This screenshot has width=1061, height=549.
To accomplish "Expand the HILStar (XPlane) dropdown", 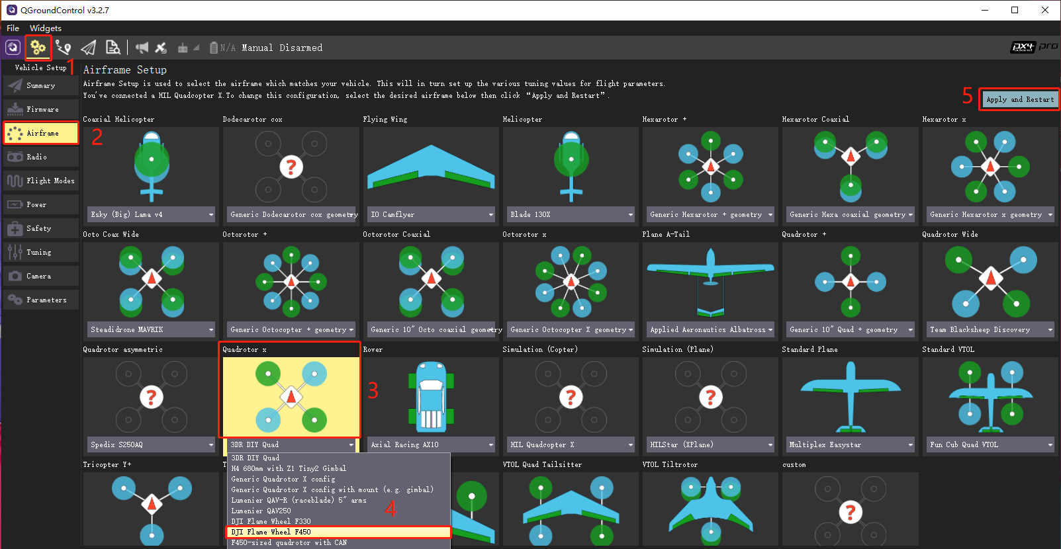I will tap(711, 444).
